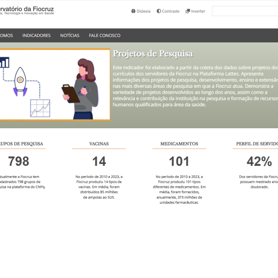Click the number 14 under Vacinas
This screenshot has height=278, width=278.
click(x=99, y=161)
